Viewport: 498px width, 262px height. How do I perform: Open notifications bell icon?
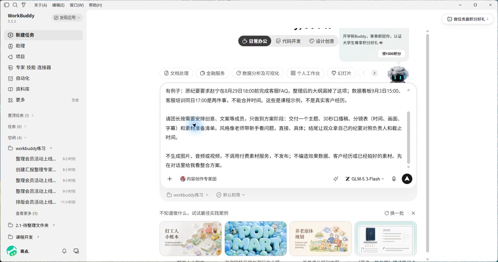click(x=64, y=251)
